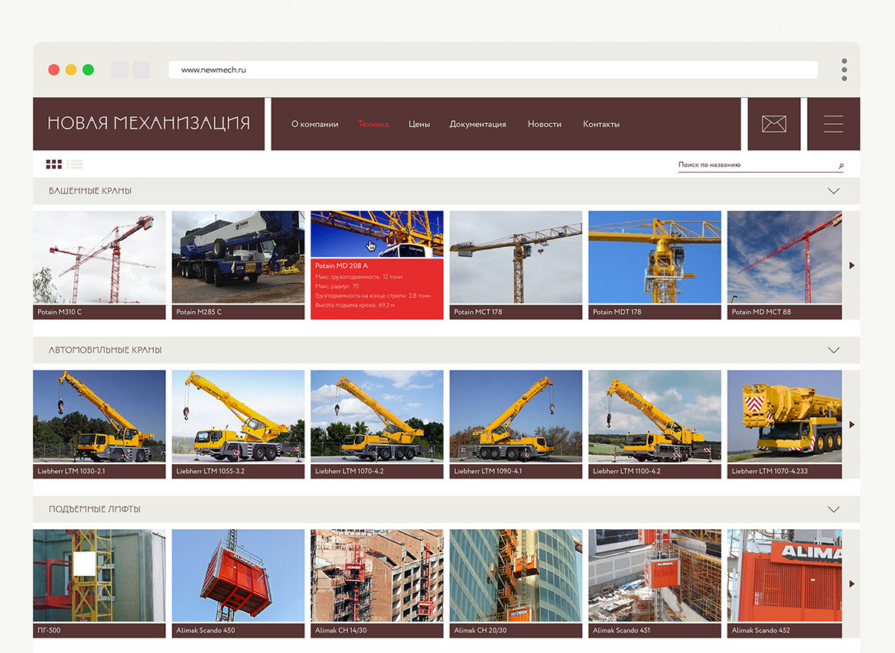Open the Новости menu item
This screenshot has width=895, height=653.
pyautogui.click(x=545, y=124)
